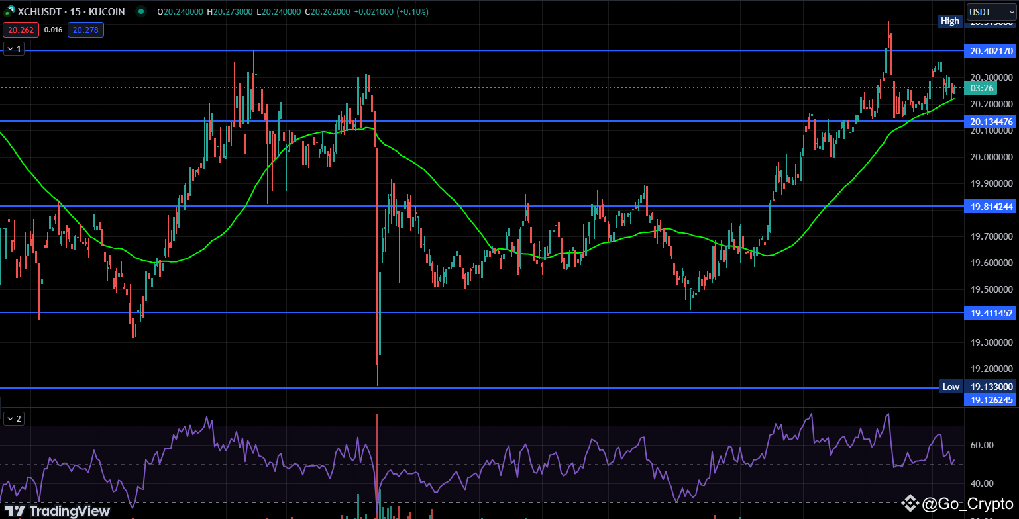Click the 19.700000 price axis label
This screenshot has height=519, width=1019.
pos(991,237)
